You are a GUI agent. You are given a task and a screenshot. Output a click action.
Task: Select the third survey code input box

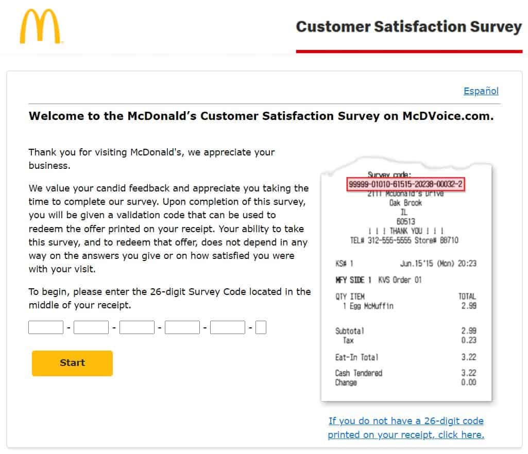pyautogui.click(x=137, y=327)
